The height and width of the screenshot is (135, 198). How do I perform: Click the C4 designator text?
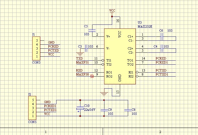pyautogui.click(x=155, y=46)
